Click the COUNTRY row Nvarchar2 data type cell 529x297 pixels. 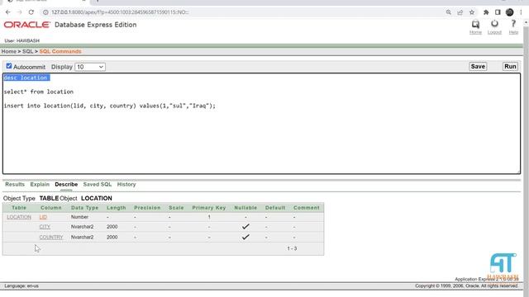pos(83,237)
